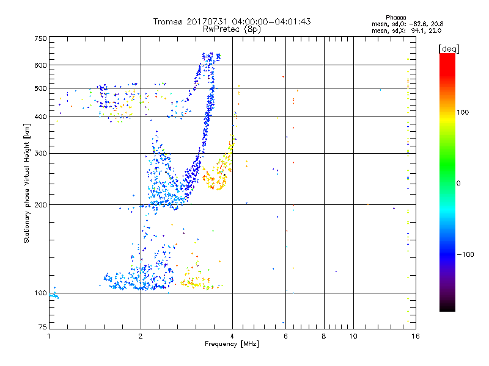
Task: Click the 'Stationary phase Virtual Height [km]' axis label
Action: [27, 183]
